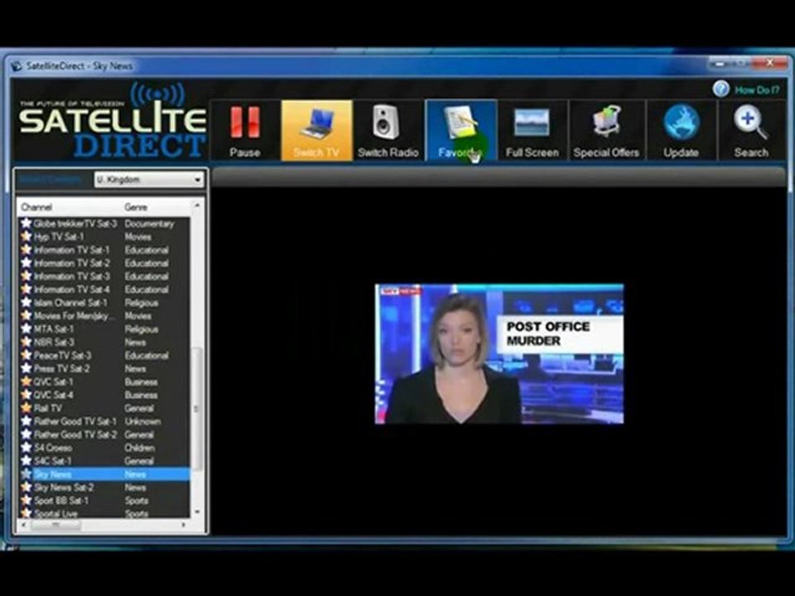
Task: Click star icon beside Sky News Sat-2
Action: point(26,487)
